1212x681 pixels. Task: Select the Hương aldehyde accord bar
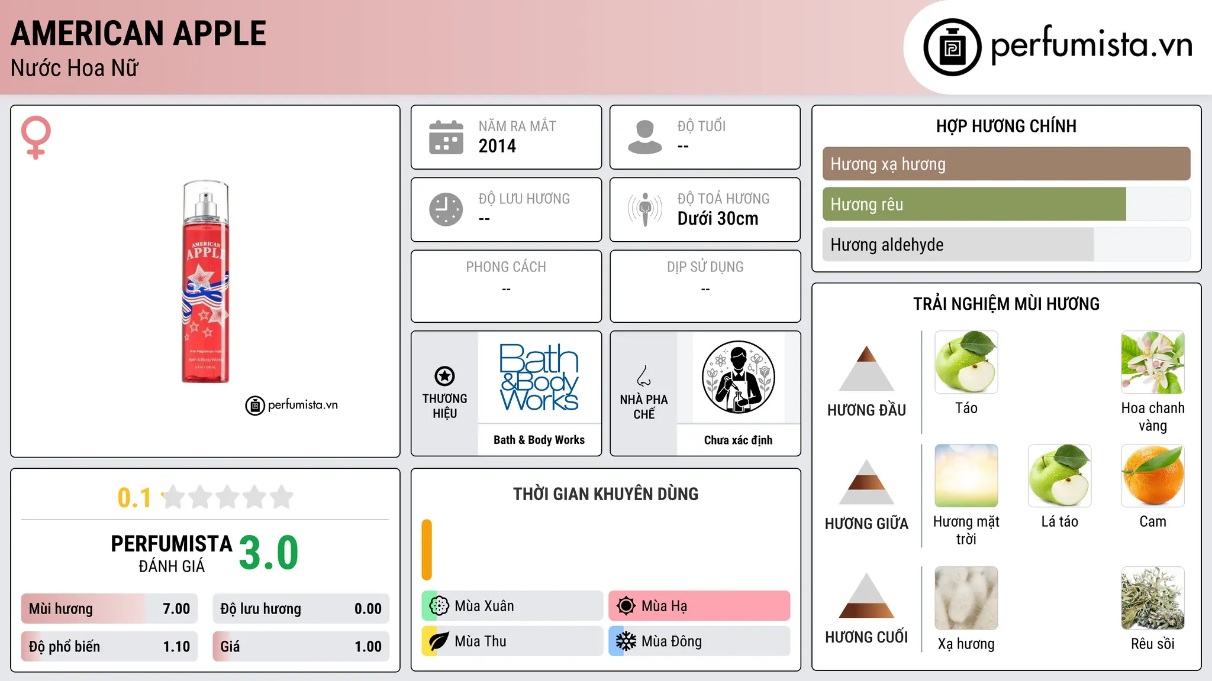(1006, 244)
